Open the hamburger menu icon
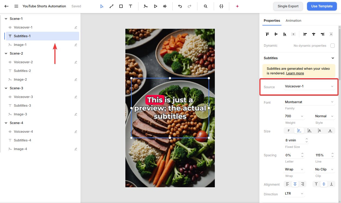Viewport: 341px width, 203px height. [16, 6]
